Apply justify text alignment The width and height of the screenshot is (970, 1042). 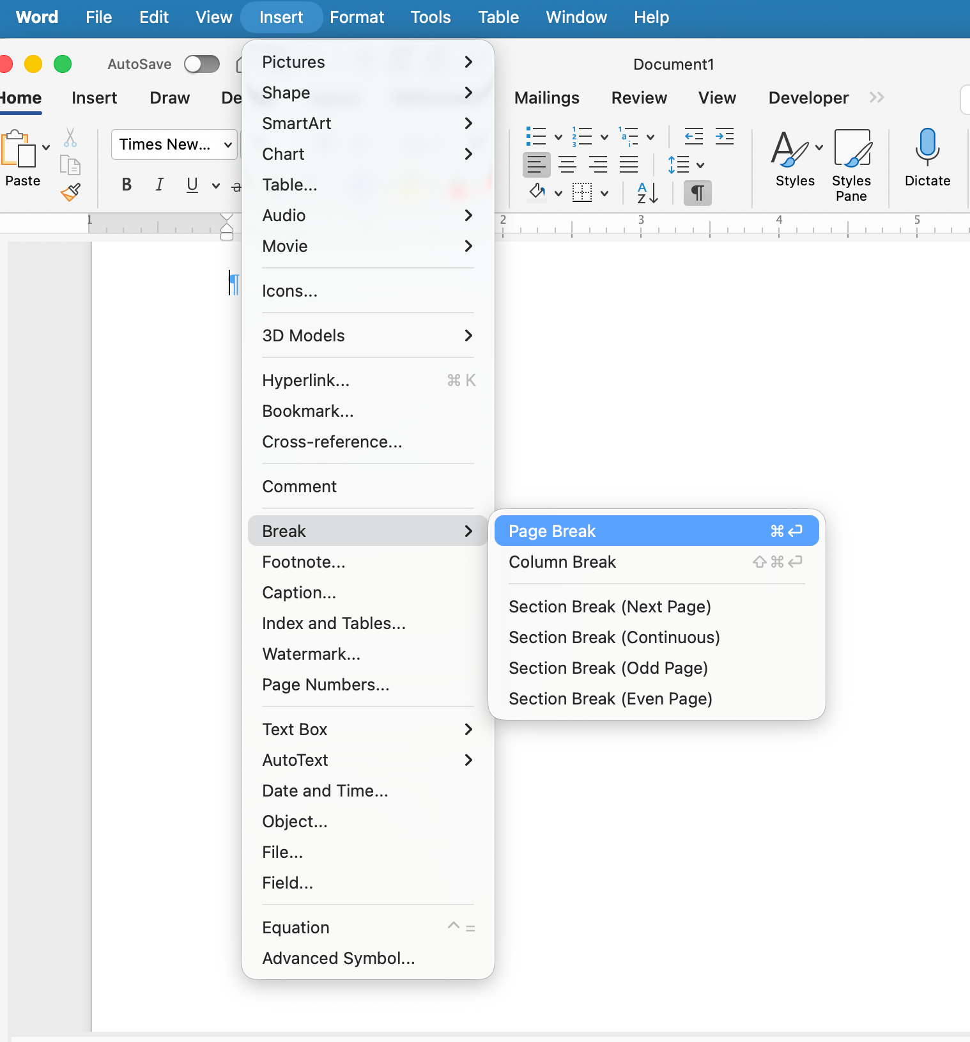[x=629, y=165]
